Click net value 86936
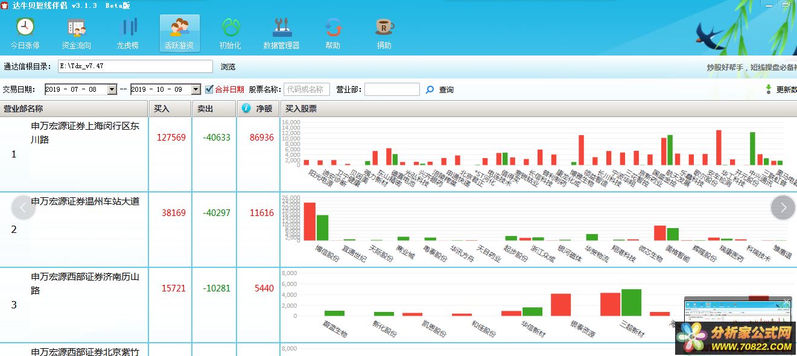The width and height of the screenshot is (797, 356). tap(262, 138)
